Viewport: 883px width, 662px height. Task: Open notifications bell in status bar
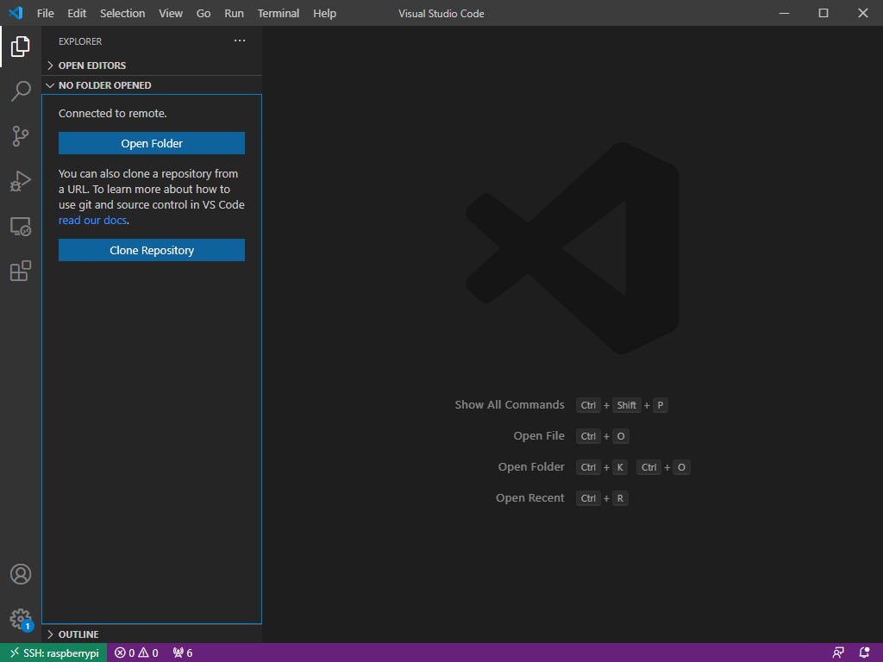[864, 653]
